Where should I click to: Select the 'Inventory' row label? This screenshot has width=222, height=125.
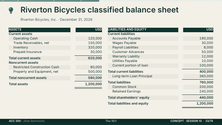[x=21, y=47]
